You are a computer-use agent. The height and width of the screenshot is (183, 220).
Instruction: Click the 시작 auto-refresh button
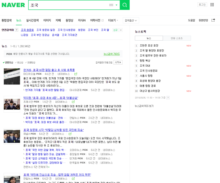(118, 62)
